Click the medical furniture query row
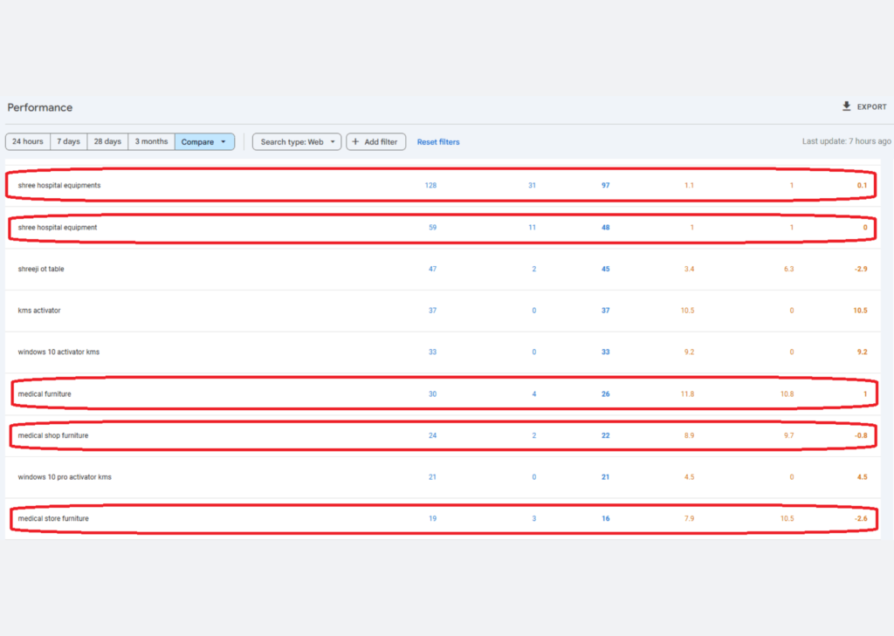The image size is (894, 636). [x=45, y=394]
